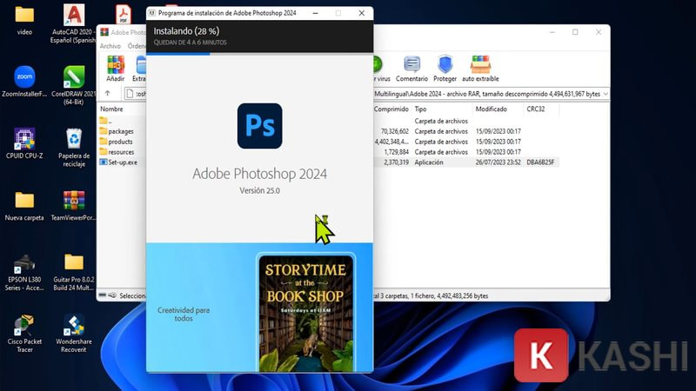The width and height of the screenshot is (696, 391).
Task: Click the Photoshop Ps logo in installer
Action: [x=259, y=126]
